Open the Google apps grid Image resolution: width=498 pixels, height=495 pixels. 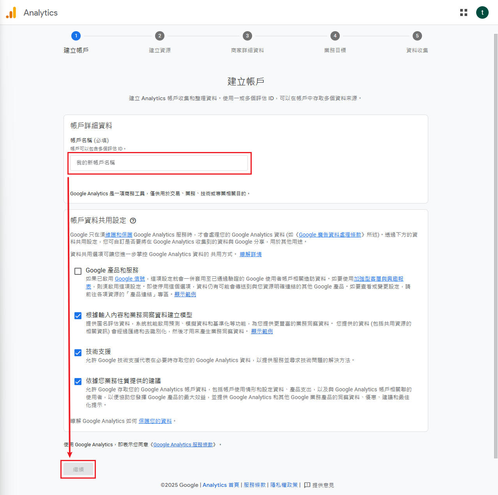click(x=463, y=12)
